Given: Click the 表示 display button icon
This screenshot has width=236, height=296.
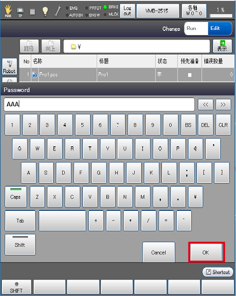Looking at the screenshot, I should (222, 46).
